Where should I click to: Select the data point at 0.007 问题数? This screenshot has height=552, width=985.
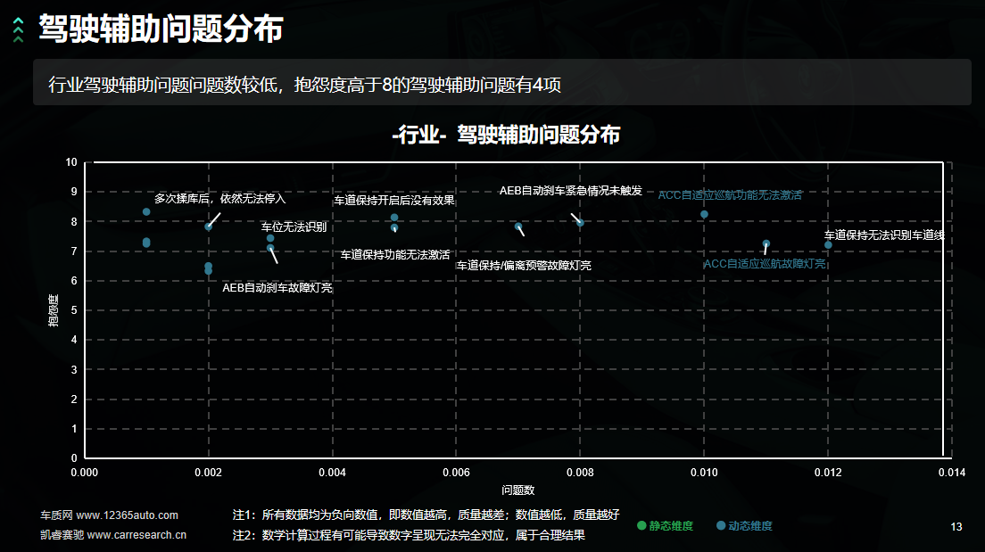click(x=518, y=227)
